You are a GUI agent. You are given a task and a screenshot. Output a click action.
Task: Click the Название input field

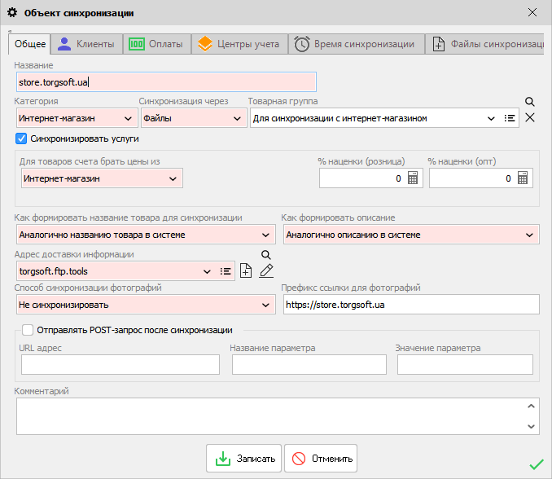click(165, 81)
